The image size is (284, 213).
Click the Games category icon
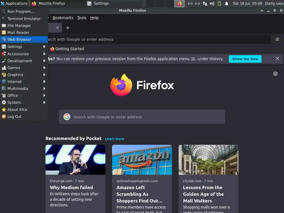[4, 68]
